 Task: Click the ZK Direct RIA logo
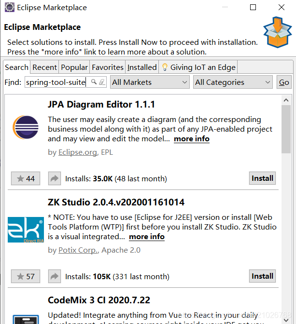point(26,229)
